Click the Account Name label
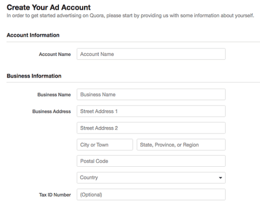Screen dimensions: 260x207 55,54
